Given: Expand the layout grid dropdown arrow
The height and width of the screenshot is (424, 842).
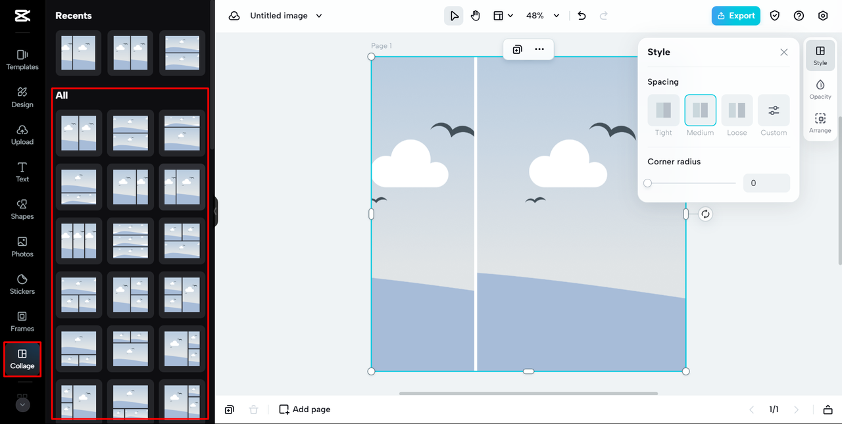Looking at the screenshot, I should tap(510, 16).
